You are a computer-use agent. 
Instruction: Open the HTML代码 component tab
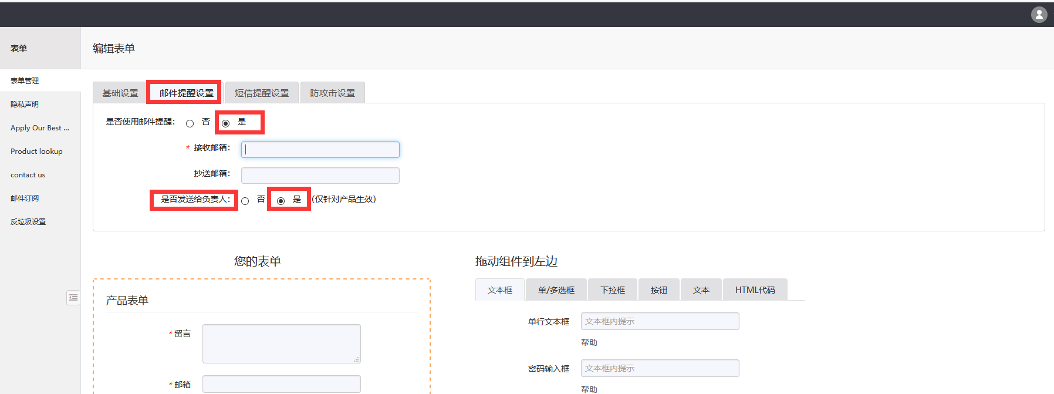point(755,290)
